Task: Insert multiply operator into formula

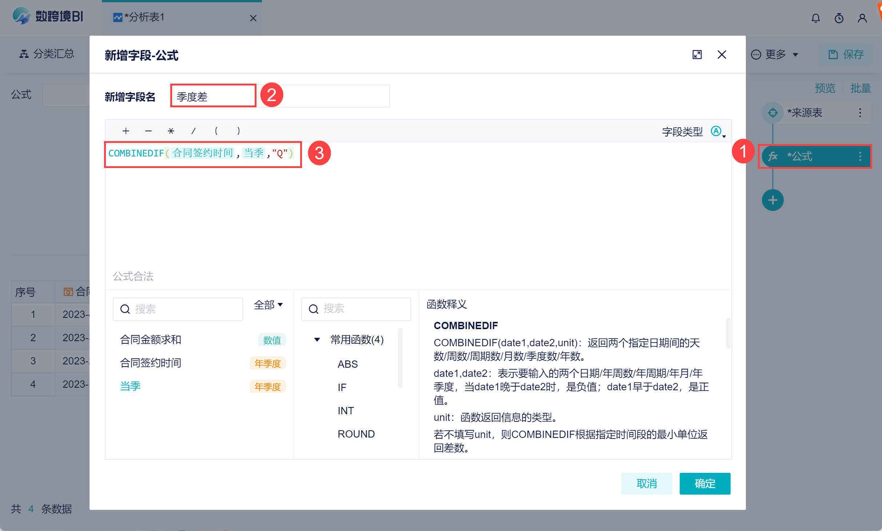Action: (x=171, y=131)
